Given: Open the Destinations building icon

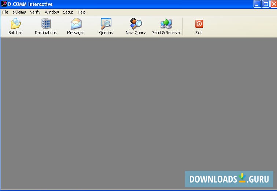Looking at the screenshot, I should click(x=46, y=24).
